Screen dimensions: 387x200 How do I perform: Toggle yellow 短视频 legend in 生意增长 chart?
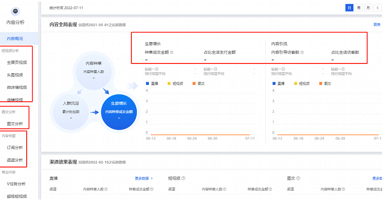(176, 84)
